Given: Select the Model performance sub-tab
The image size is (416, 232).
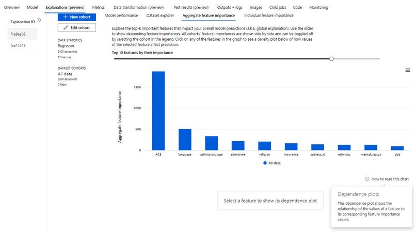Looking at the screenshot, I should (121, 15).
